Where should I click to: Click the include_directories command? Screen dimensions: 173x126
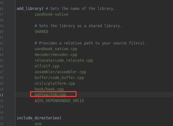(38, 118)
